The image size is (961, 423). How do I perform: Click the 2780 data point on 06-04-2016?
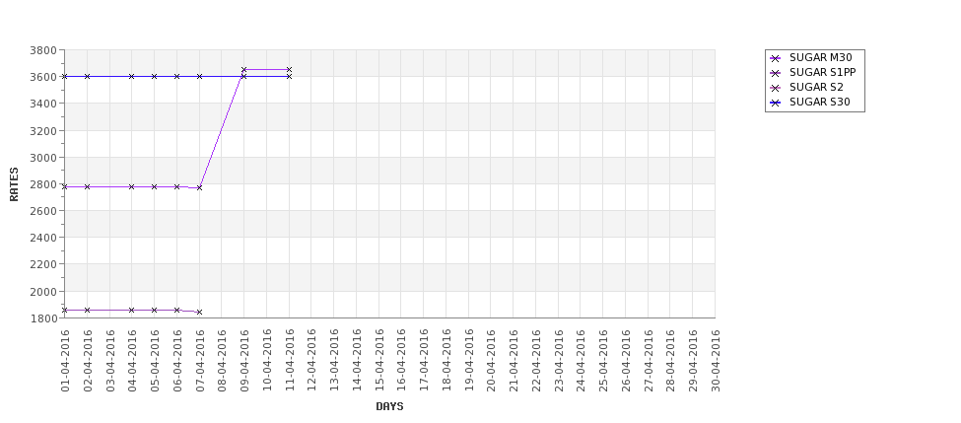pos(176,186)
